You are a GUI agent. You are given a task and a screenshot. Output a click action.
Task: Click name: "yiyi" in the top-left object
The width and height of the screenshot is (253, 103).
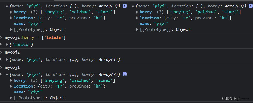28,24
